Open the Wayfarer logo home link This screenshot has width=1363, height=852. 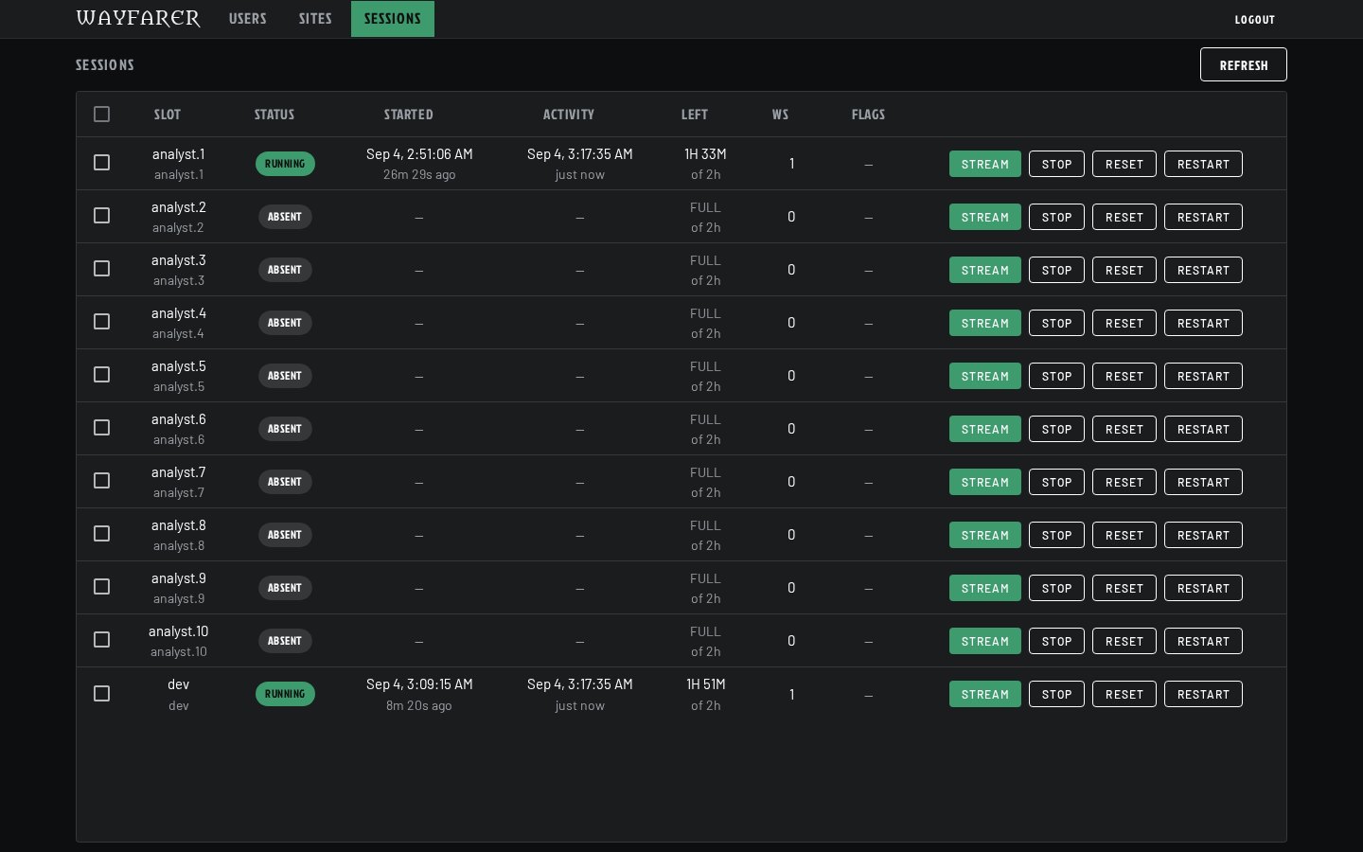(x=138, y=19)
